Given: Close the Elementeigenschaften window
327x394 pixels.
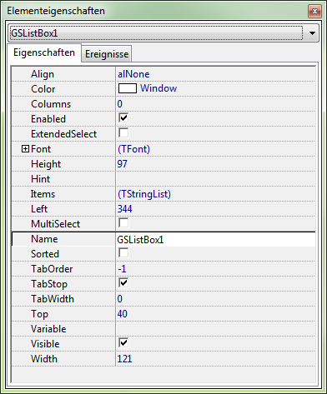Looking at the screenshot, I should pos(314,11).
